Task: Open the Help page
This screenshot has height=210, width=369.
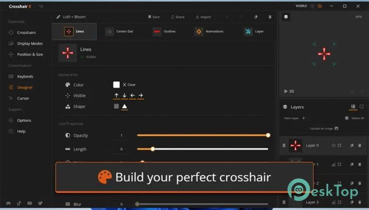Action: pyautogui.click(x=17, y=131)
